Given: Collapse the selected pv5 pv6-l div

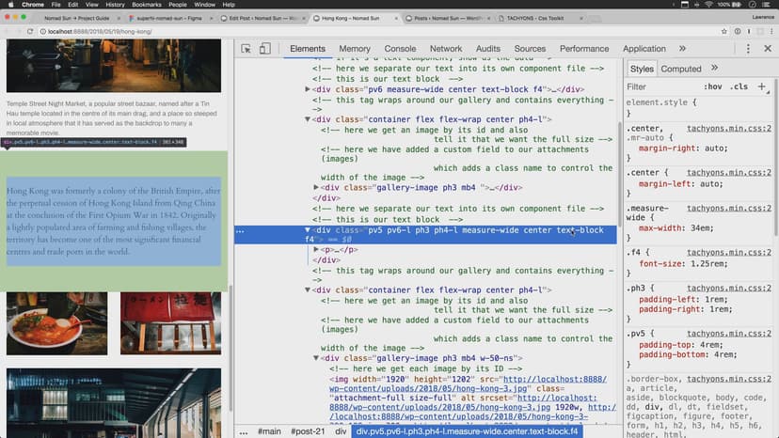Looking at the screenshot, I should click(309, 230).
